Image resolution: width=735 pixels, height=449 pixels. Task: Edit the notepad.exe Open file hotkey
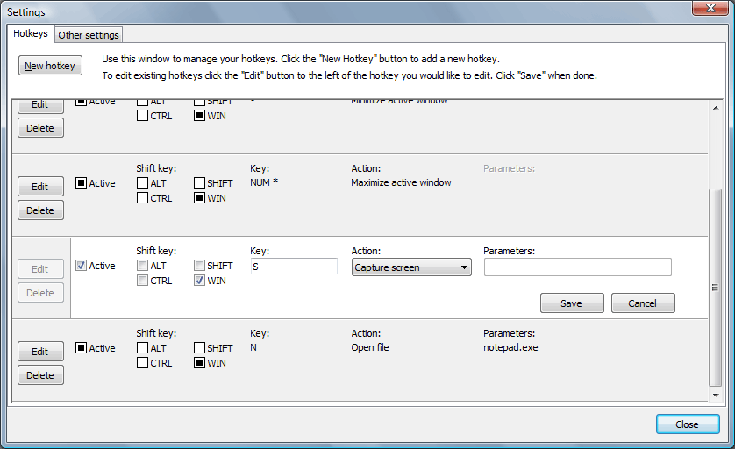click(x=40, y=352)
